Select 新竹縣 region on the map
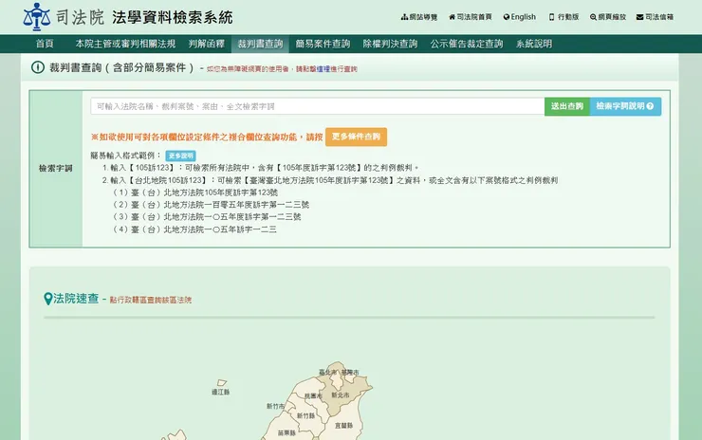702x440 pixels. click(x=305, y=416)
